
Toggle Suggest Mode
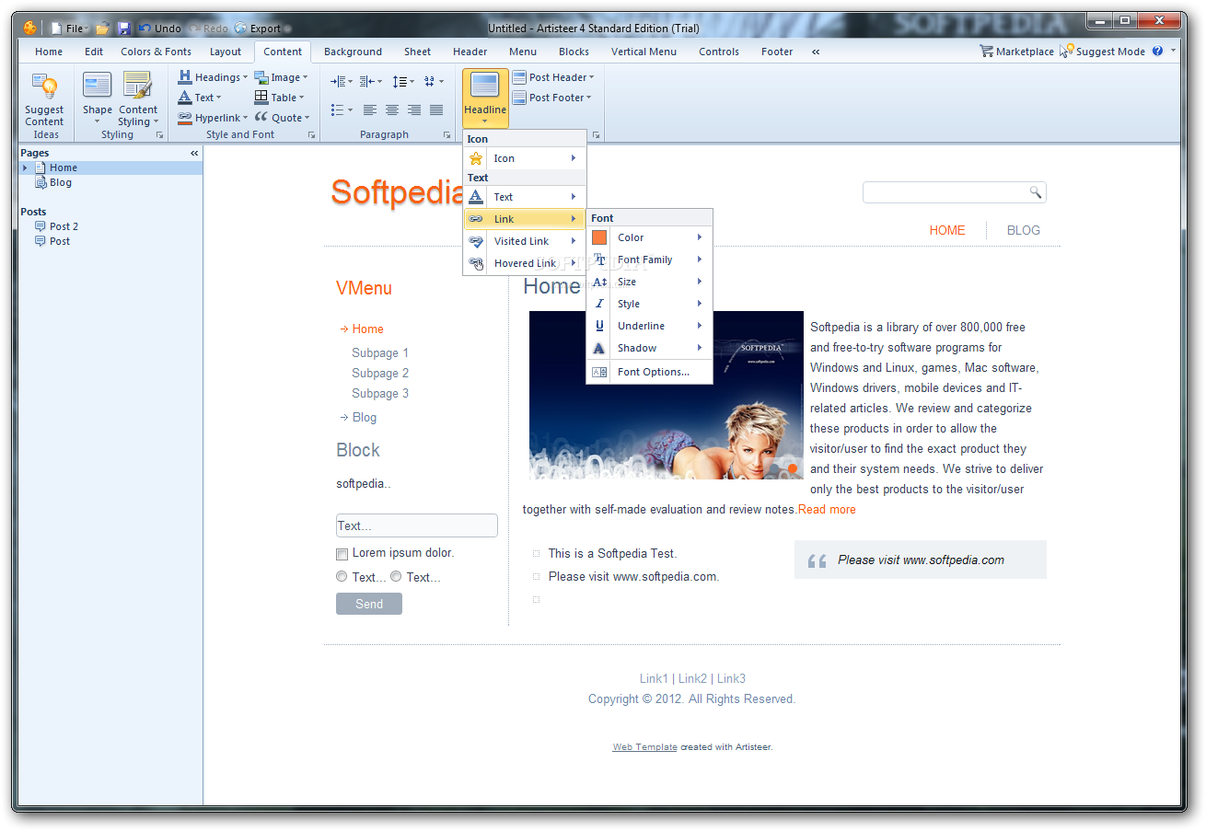tap(1103, 52)
